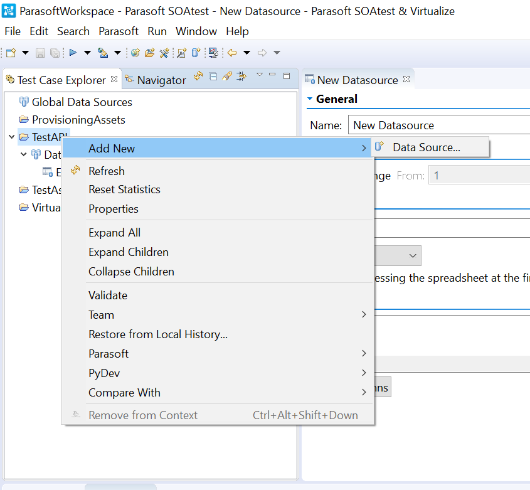Screen dimensions: 530x490
Task: Choose Collapse Children in context menu
Action: coord(218,272)
